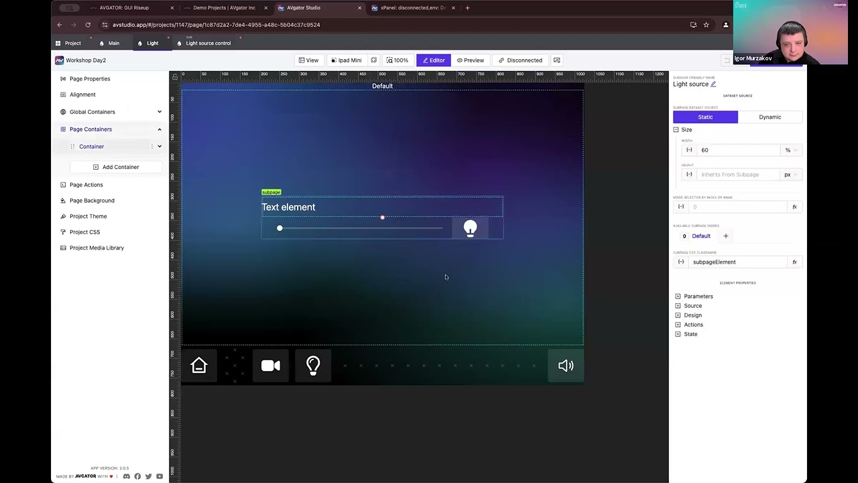Open the Twitter link icon in footer
The image size is (858, 483).
coord(148,476)
